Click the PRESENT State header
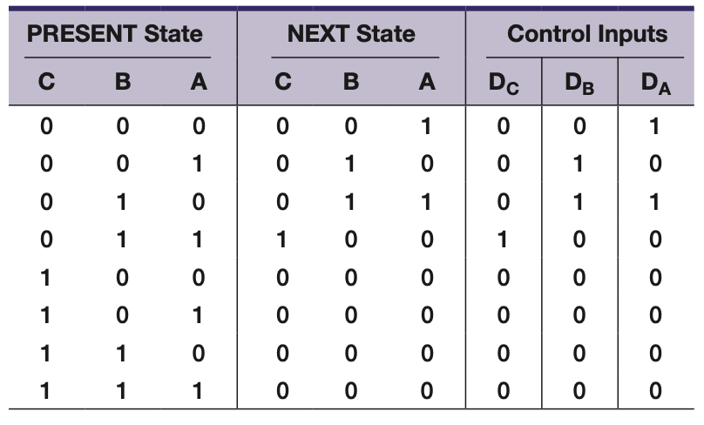704x425 pixels. coord(115,34)
